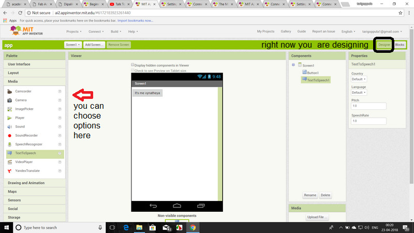Click Report an Issue link
Screen dimensions: 414x233
(323, 31)
